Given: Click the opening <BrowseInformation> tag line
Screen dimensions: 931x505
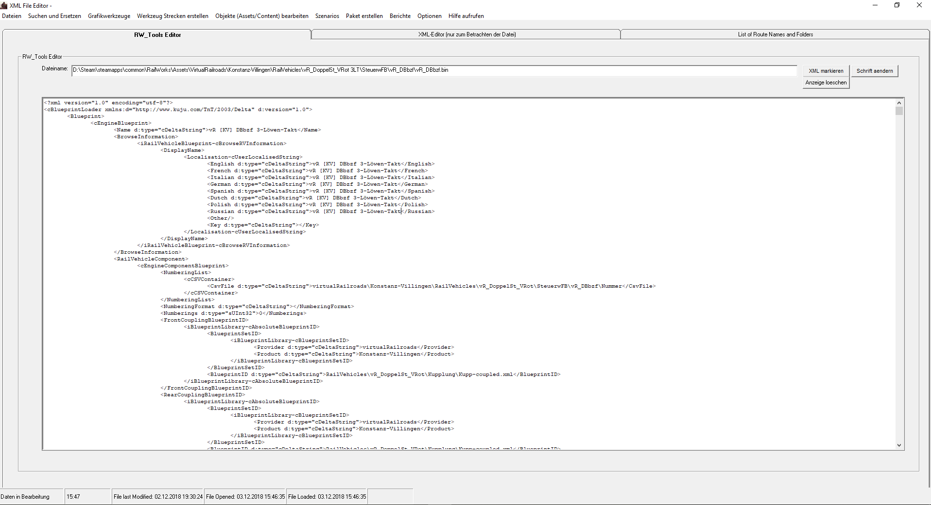Looking at the screenshot, I should (x=146, y=137).
